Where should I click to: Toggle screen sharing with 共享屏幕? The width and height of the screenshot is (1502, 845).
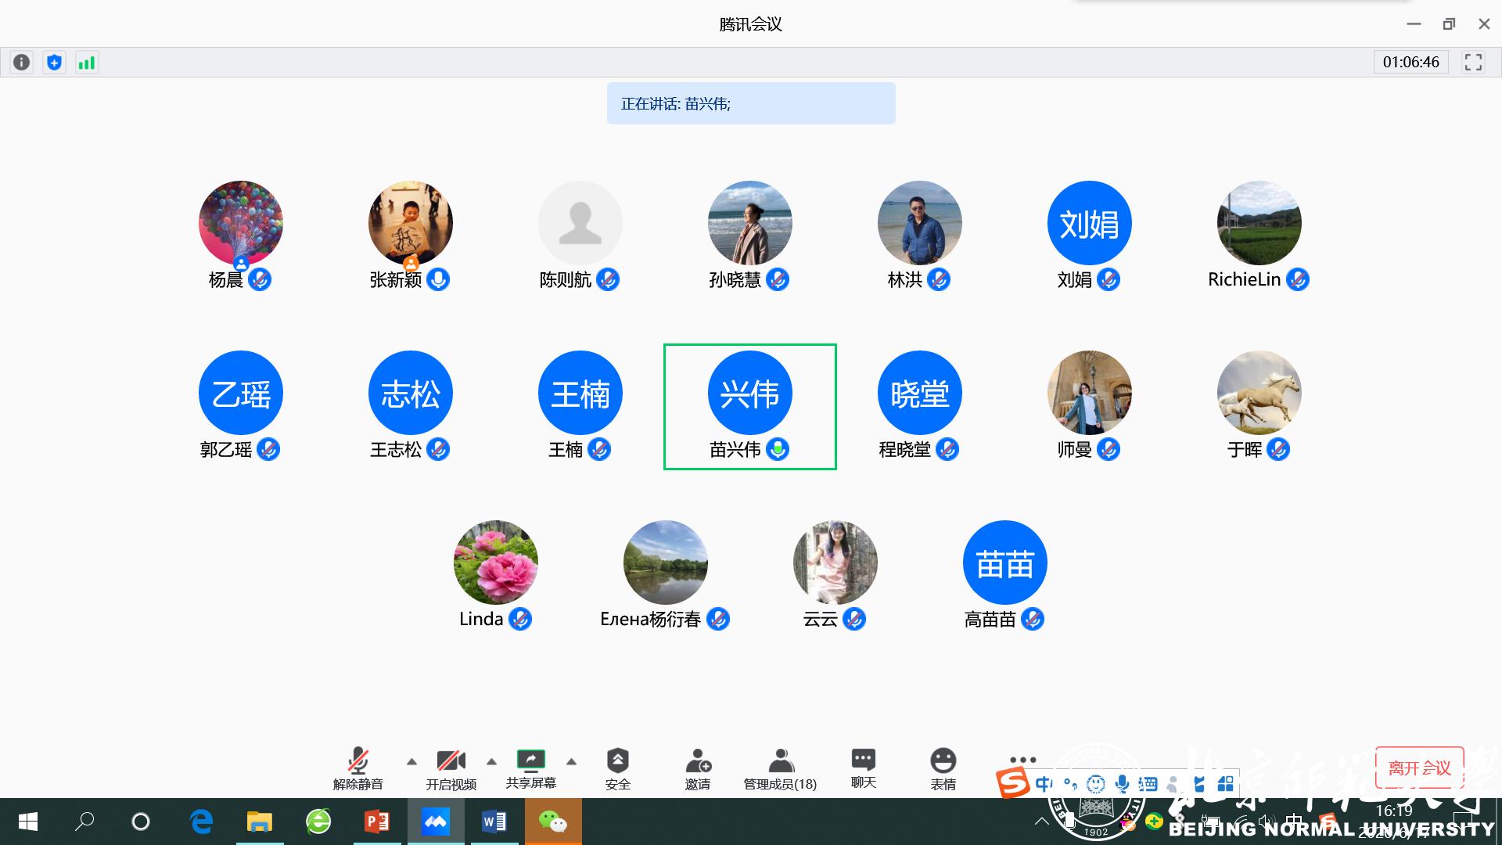[530, 768]
